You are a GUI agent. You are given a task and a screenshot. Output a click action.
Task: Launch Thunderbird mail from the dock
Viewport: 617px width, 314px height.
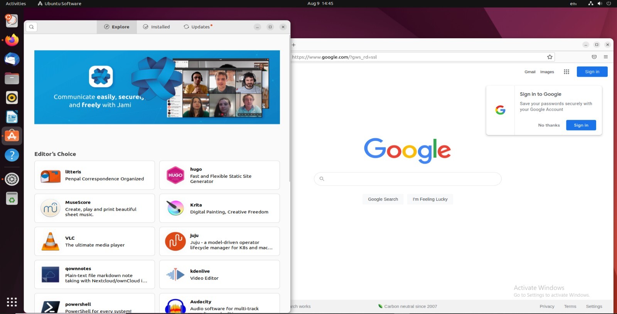pos(12,59)
